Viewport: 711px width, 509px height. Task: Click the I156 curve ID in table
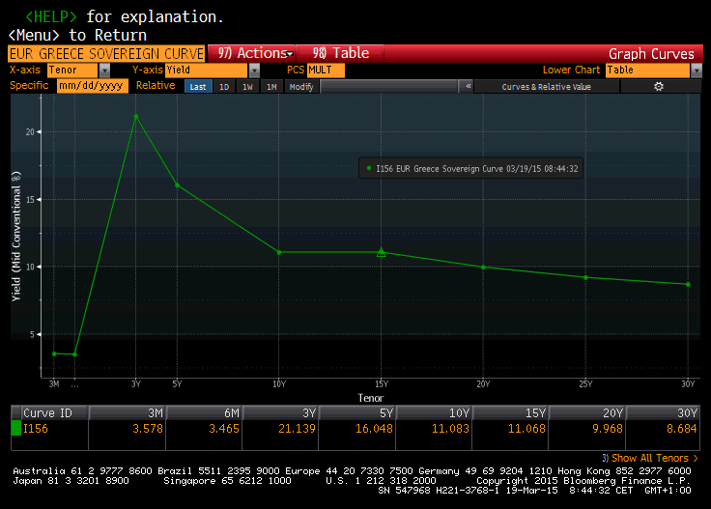point(36,428)
